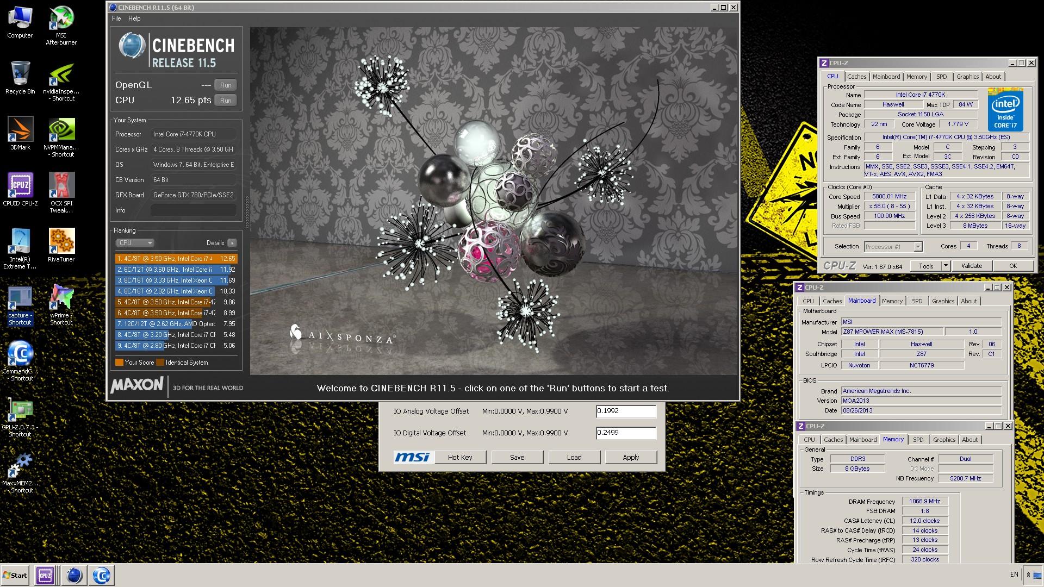Click the Cinebench panel splitter handle
The height and width of the screenshot is (587, 1044).
(x=247, y=212)
